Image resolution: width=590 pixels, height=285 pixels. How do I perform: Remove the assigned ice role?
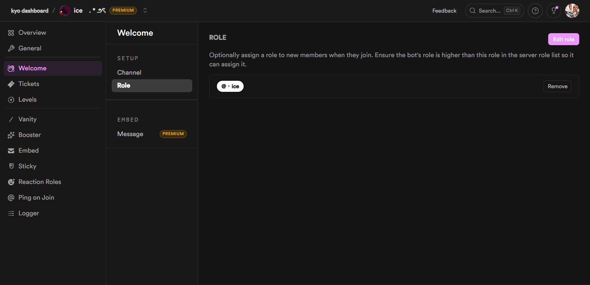(x=557, y=86)
